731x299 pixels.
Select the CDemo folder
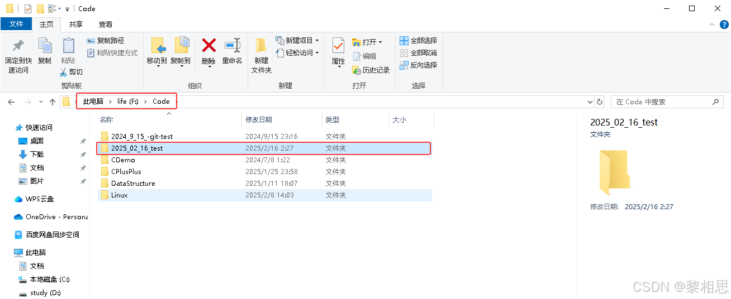264,160
